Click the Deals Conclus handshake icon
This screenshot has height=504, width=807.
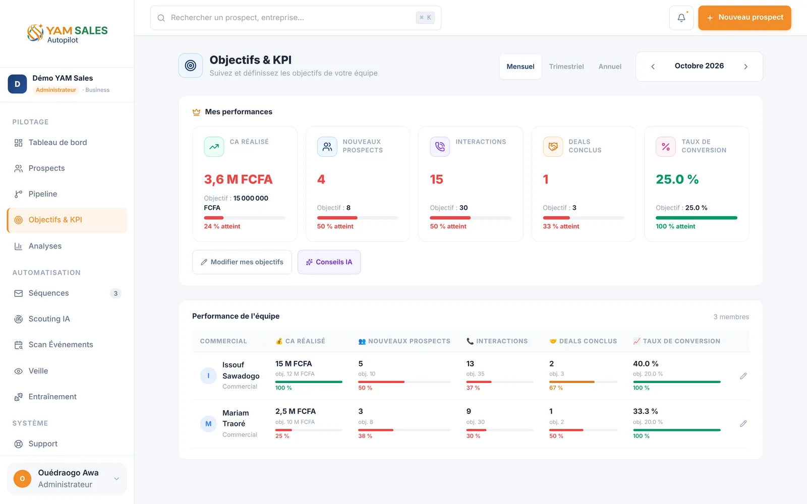tap(553, 147)
